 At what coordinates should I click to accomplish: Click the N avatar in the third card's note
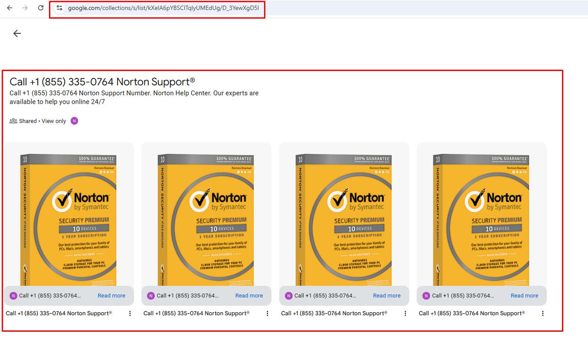[289, 296]
